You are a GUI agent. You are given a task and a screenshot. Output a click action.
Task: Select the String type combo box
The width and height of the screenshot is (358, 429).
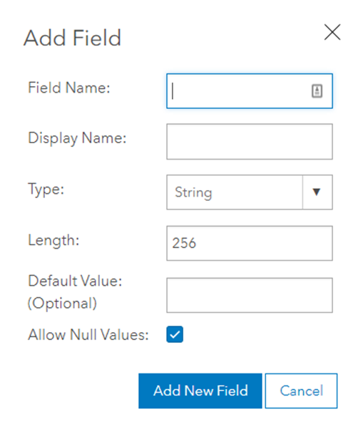tap(250, 192)
